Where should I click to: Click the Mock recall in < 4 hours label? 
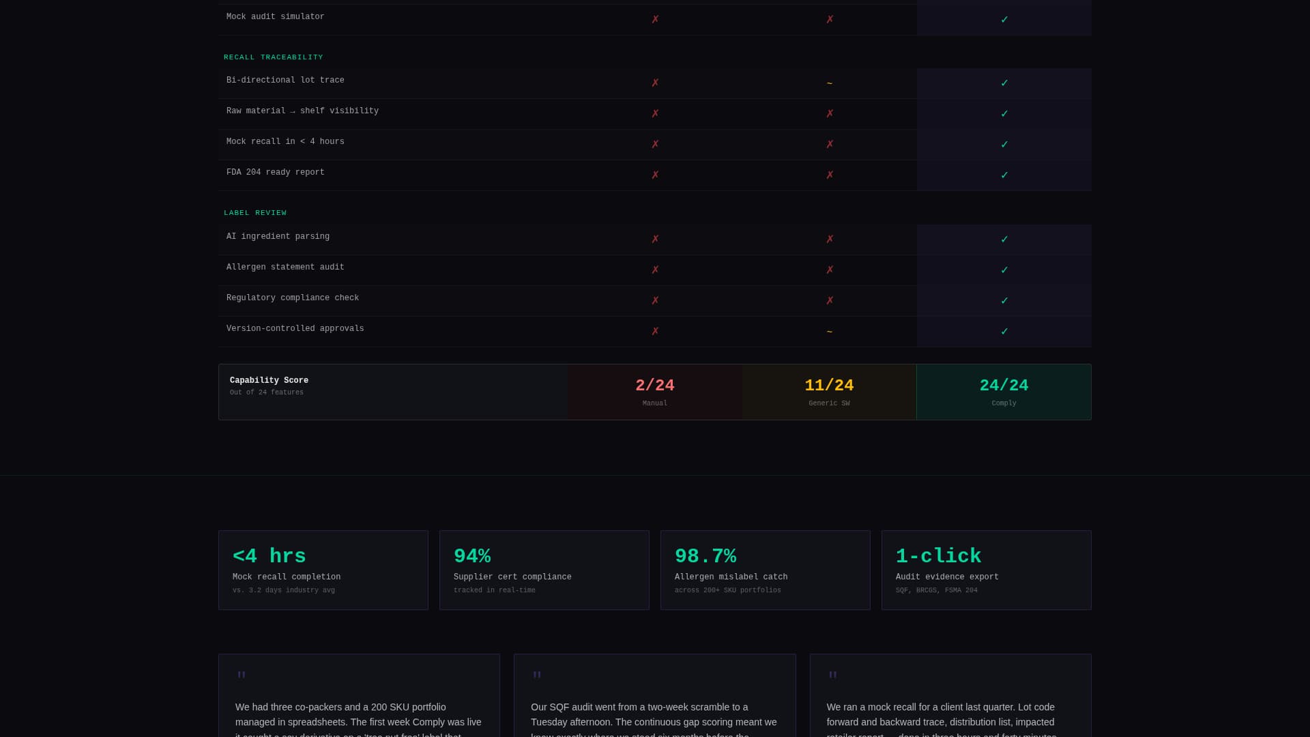pos(285,142)
